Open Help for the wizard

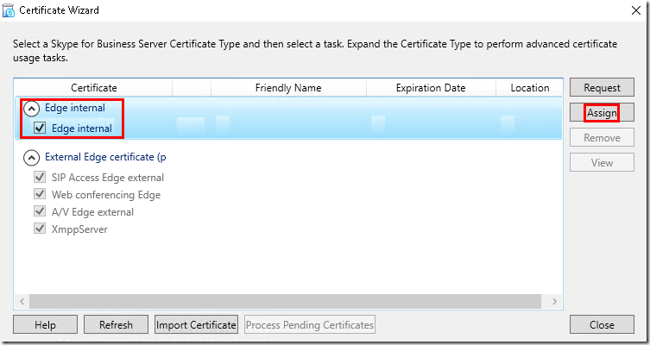45,324
